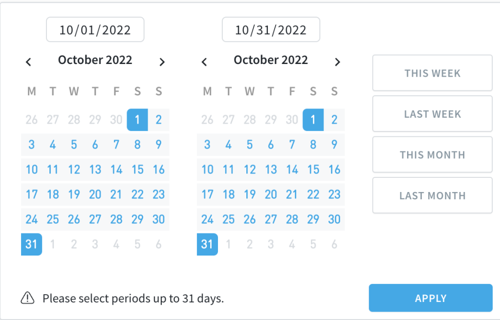Select October 15 in left calendar
Screen dimensions: 500x320
[x=137, y=170]
